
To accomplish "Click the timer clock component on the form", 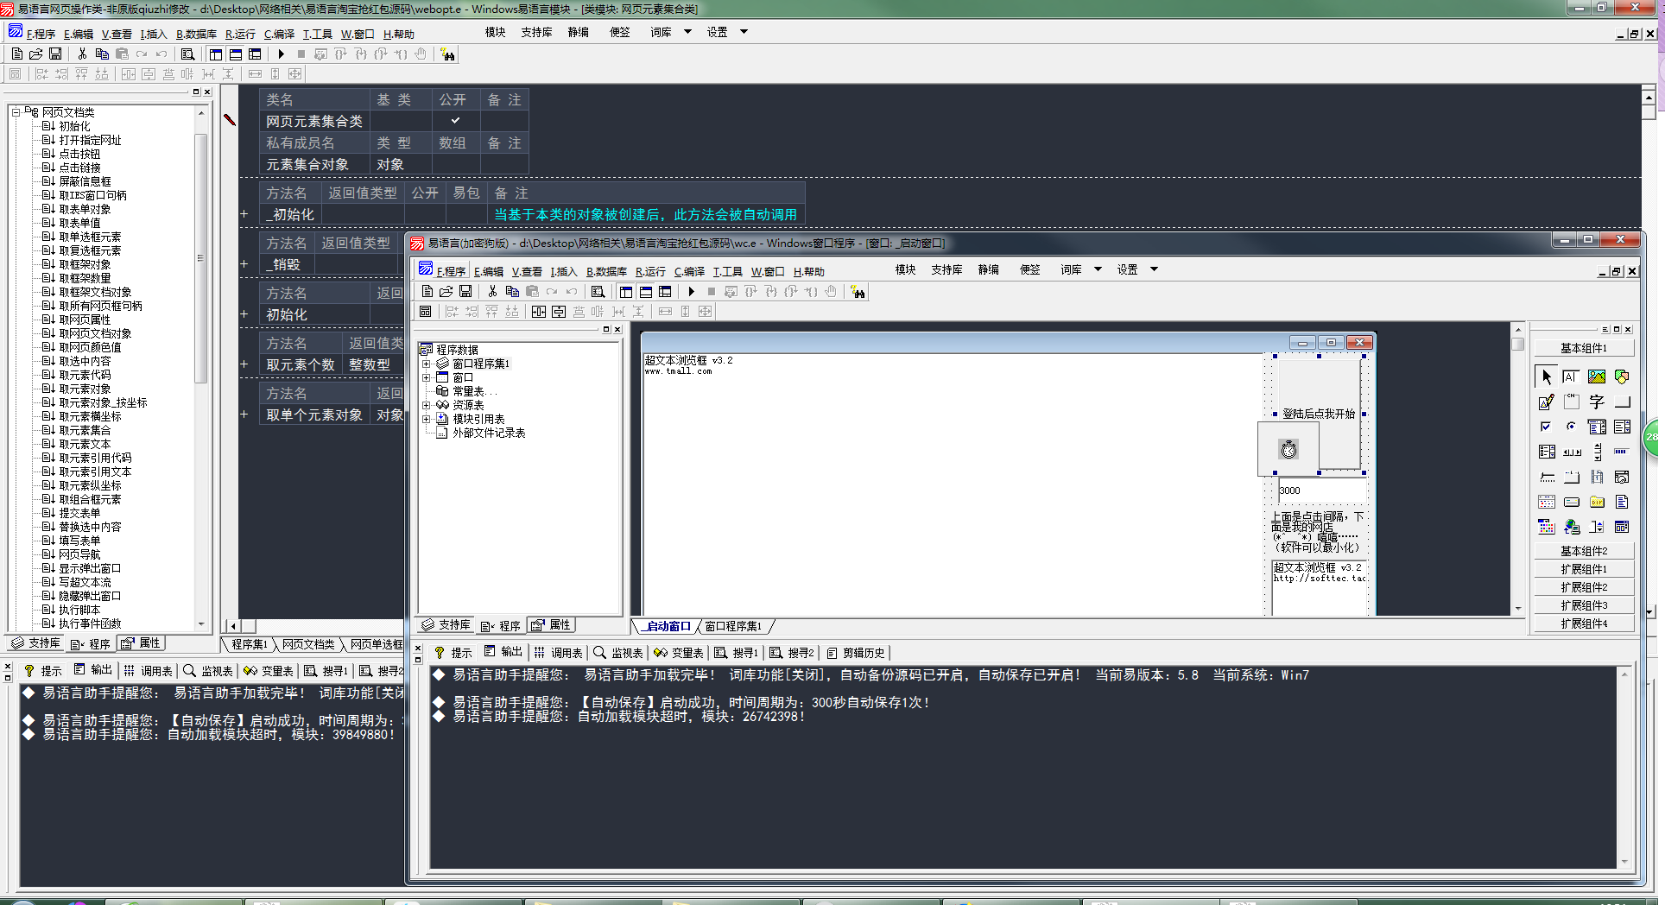I will 1288,449.
